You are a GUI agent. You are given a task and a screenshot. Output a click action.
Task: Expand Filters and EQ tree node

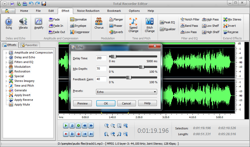[6, 62]
